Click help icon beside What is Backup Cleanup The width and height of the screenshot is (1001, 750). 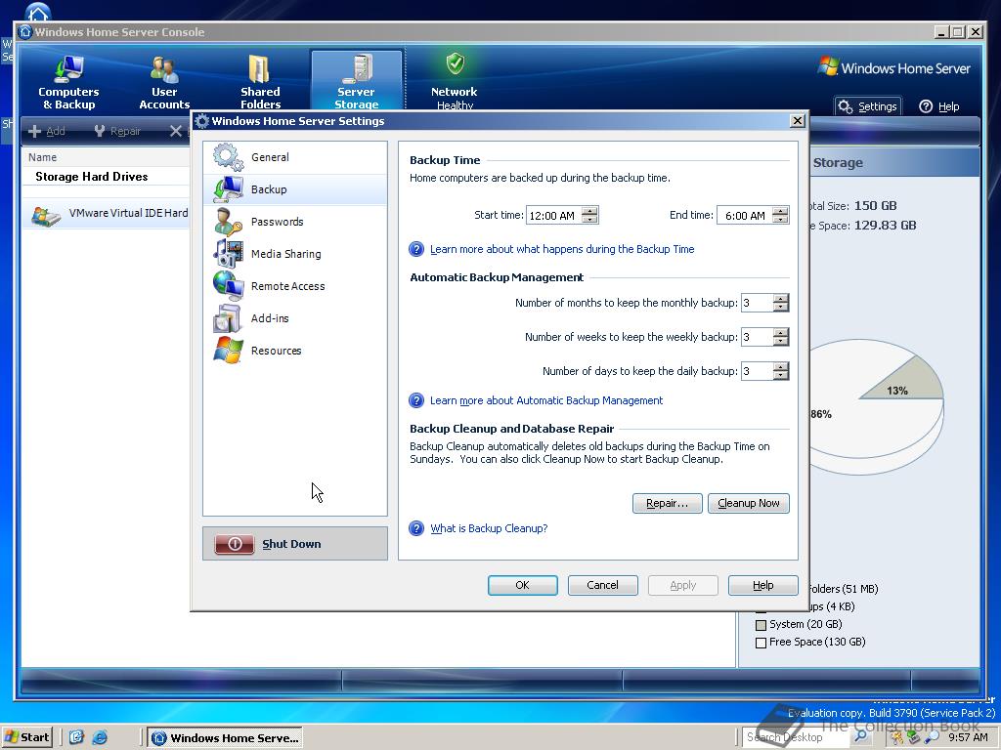tap(416, 528)
